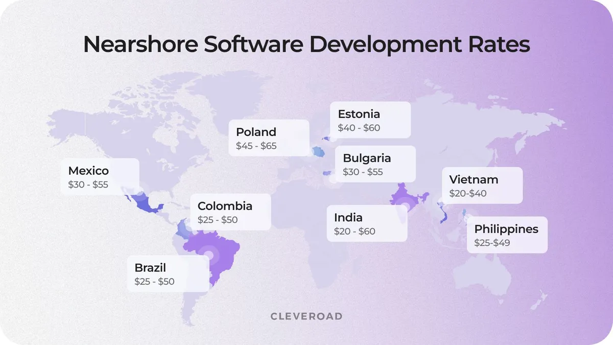This screenshot has width=613, height=345.
Task: Select the India label
Action: (x=348, y=217)
